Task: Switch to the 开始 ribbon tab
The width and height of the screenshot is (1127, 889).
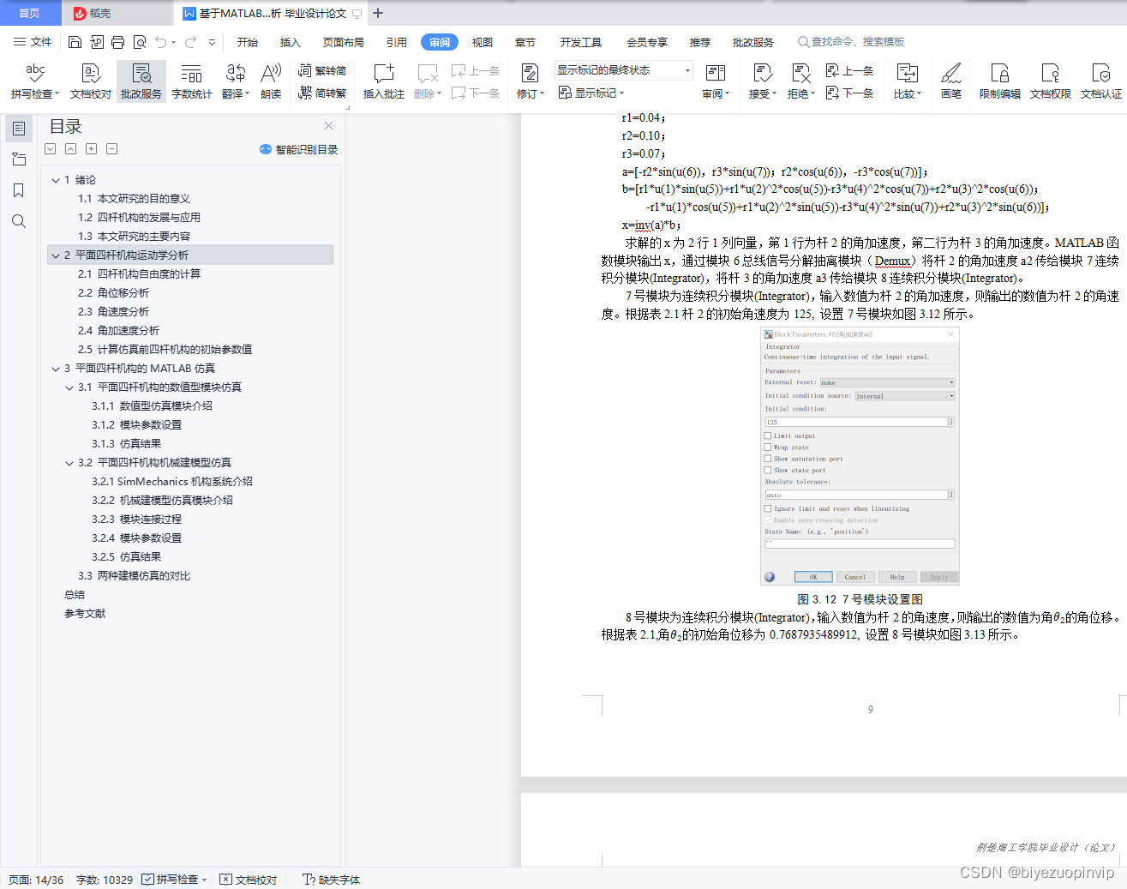Action: pyautogui.click(x=248, y=42)
